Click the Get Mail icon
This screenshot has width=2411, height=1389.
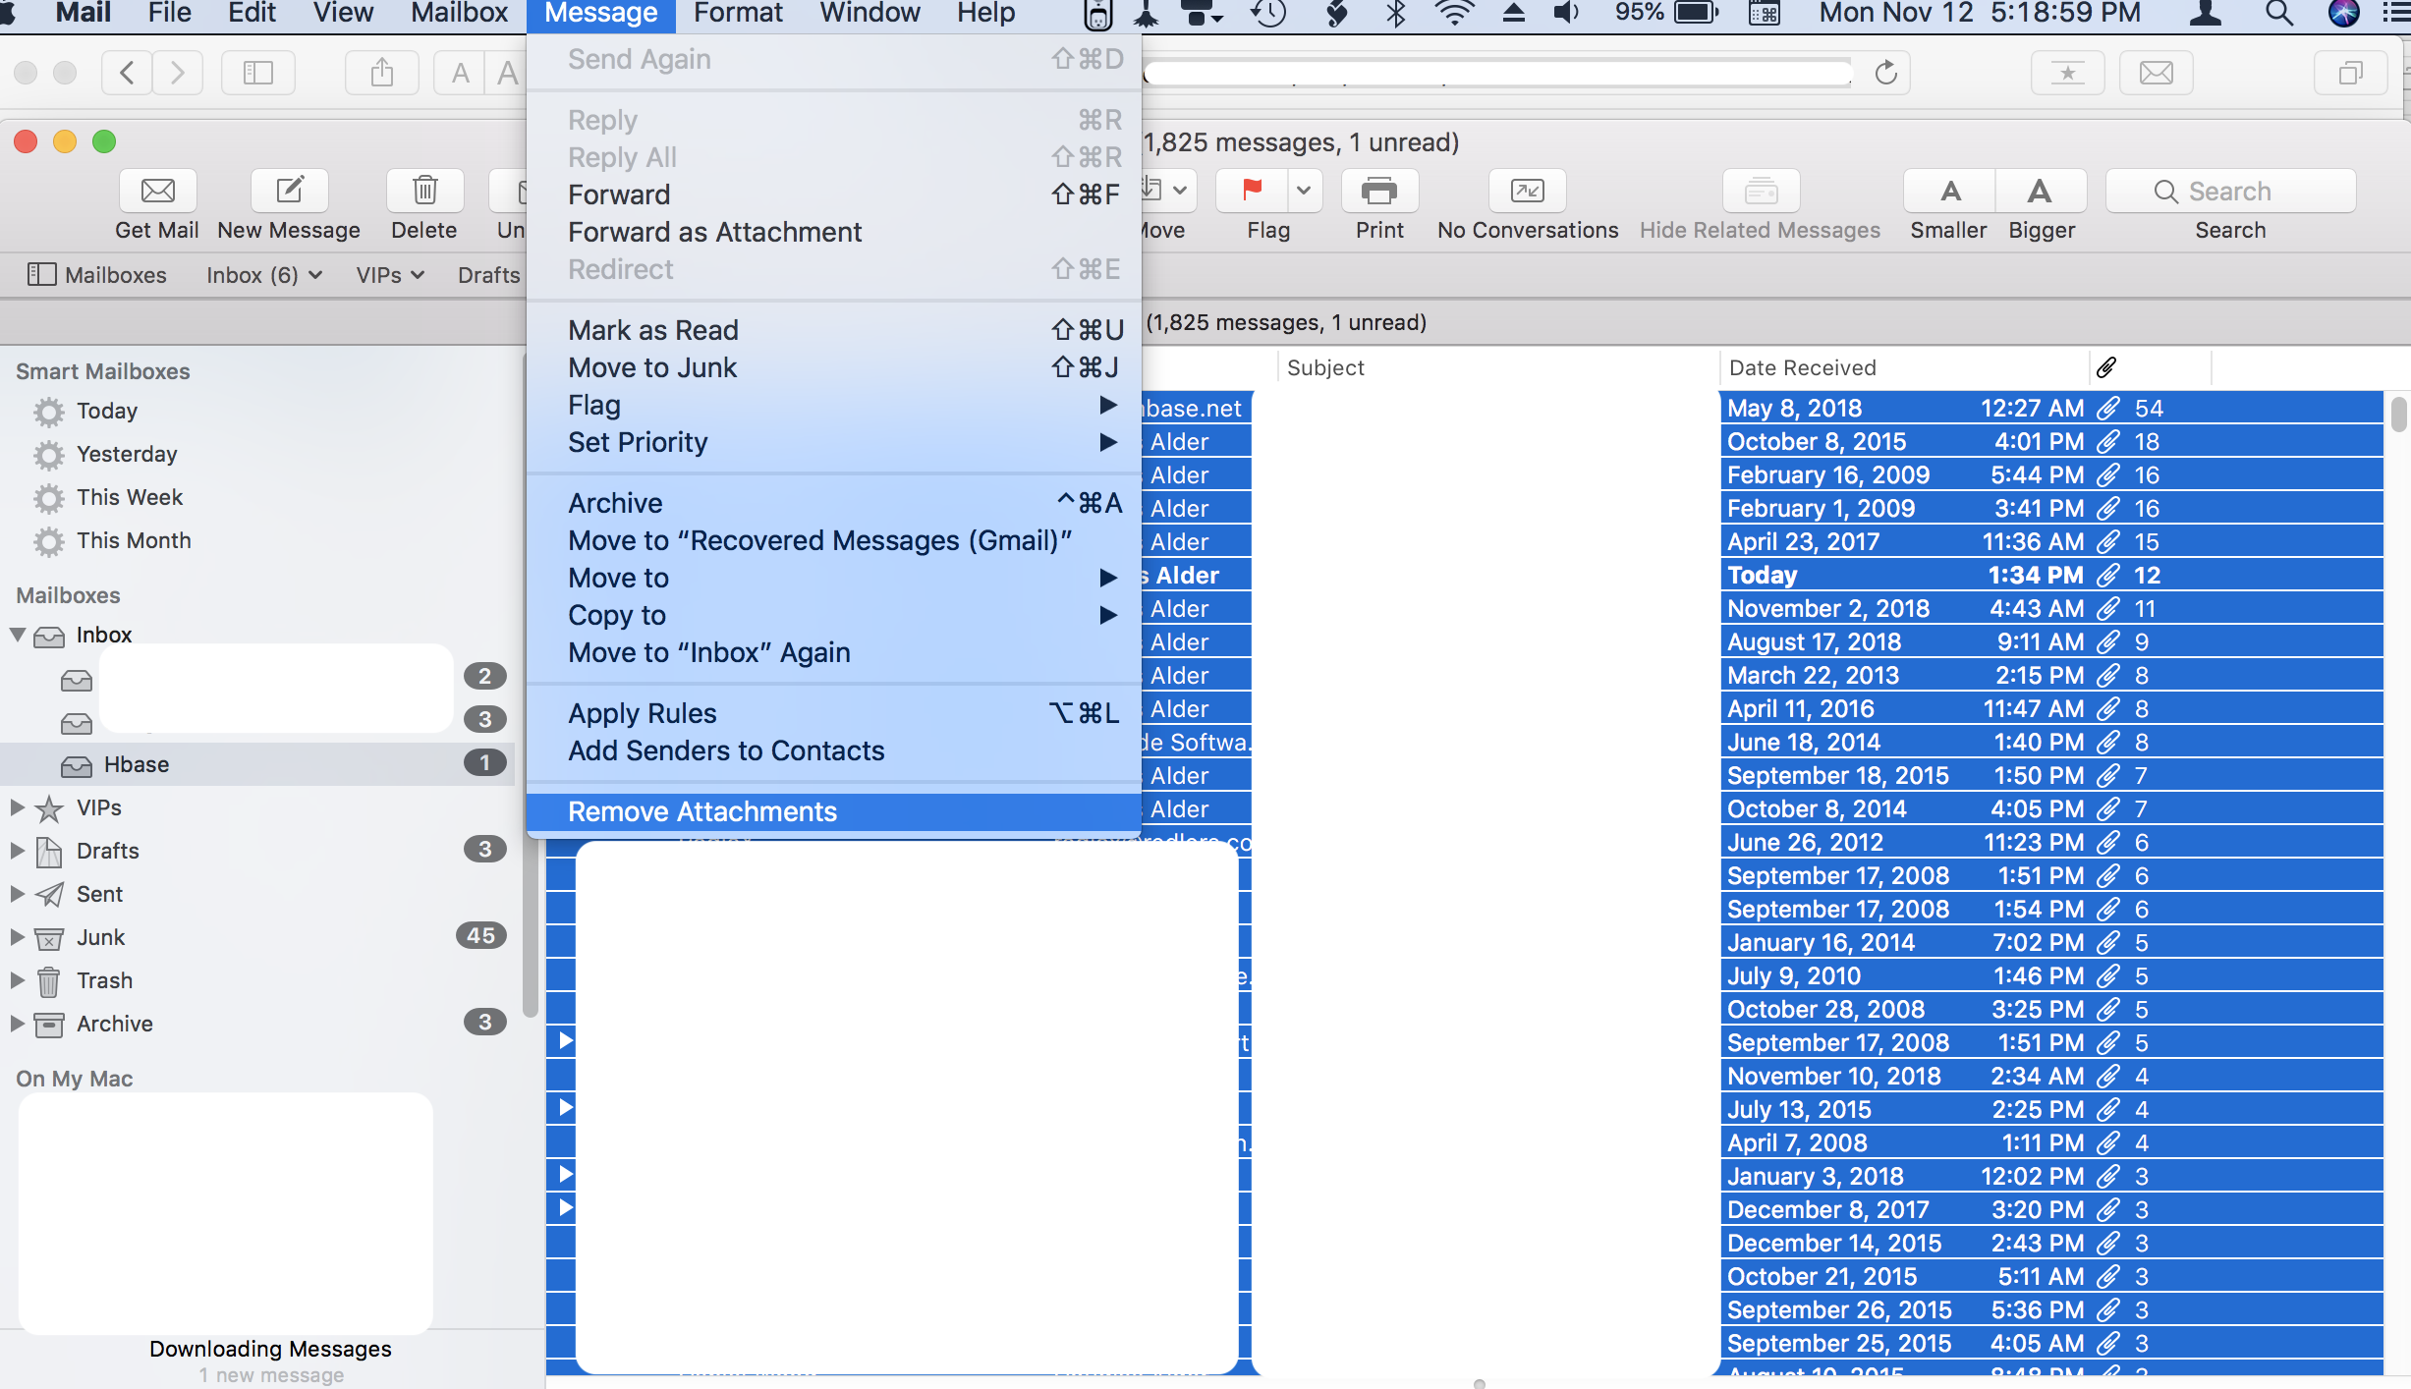(157, 192)
